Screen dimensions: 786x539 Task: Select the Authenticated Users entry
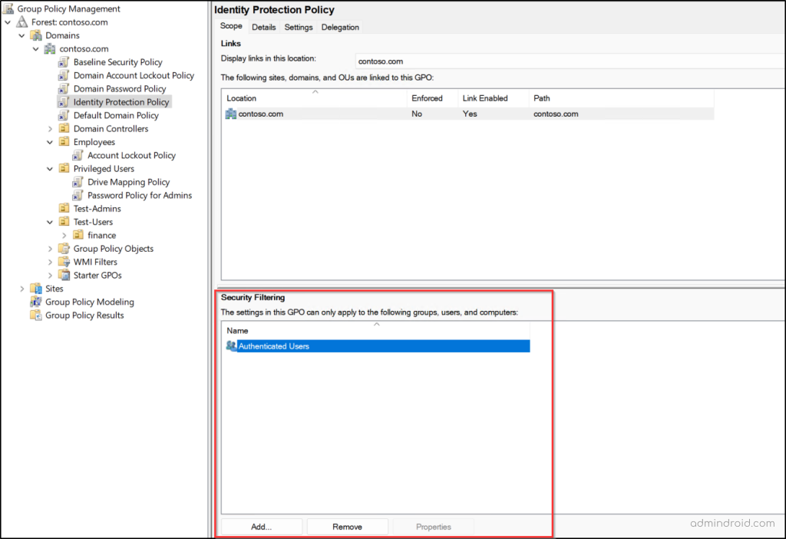pyautogui.click(x=276, y=346)
